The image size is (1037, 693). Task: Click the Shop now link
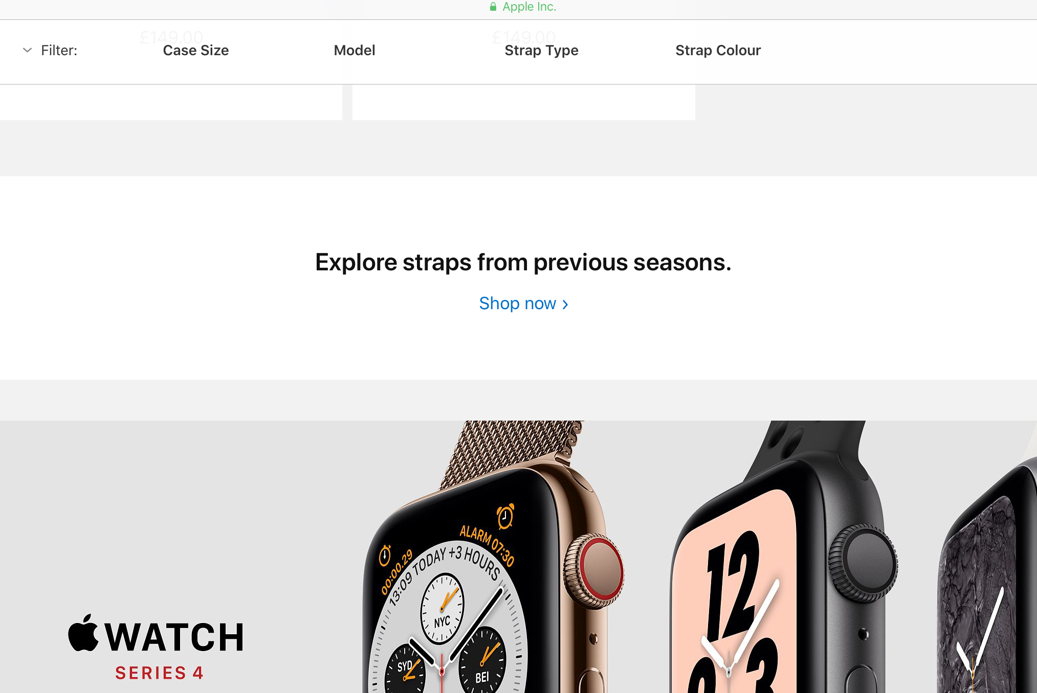pyautogui.click(x=523, y=304)
